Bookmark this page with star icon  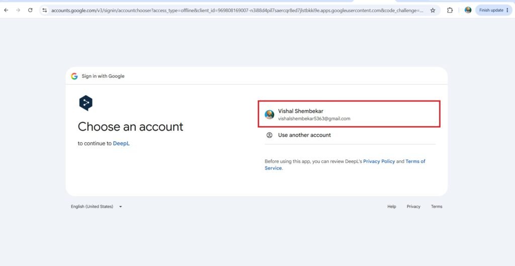[x=433, y=10]
